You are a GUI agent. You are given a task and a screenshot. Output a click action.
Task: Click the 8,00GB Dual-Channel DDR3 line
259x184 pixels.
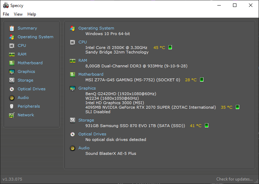pyautogui.click(x=136, y=66)
